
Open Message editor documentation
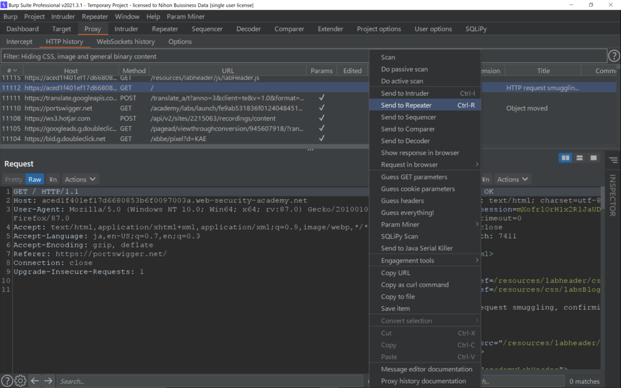click(425, 369)
